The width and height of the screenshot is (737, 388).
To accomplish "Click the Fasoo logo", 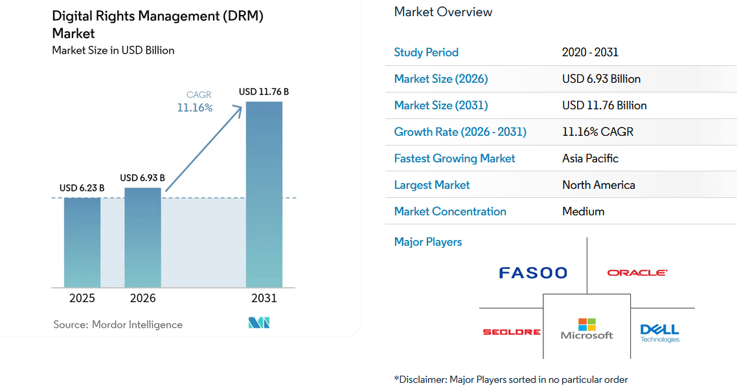I will click(x=533, y=273).
